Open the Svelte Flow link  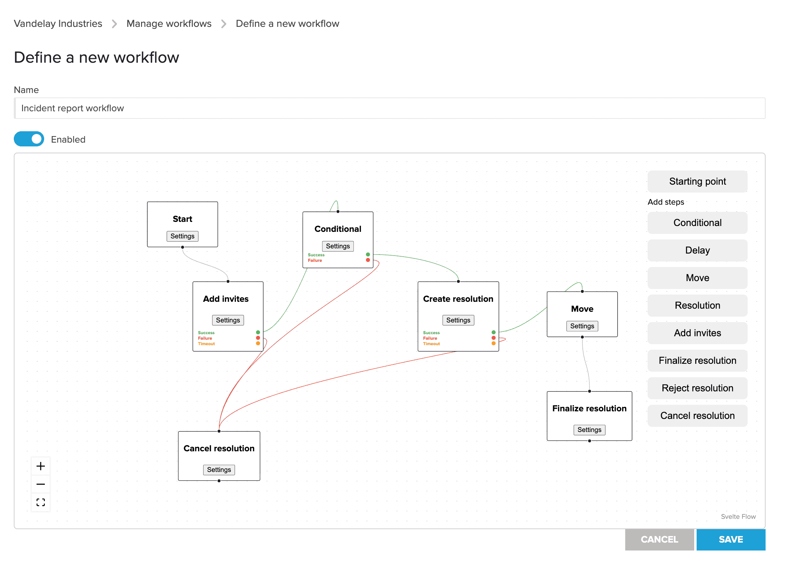(x=738, y=516)
